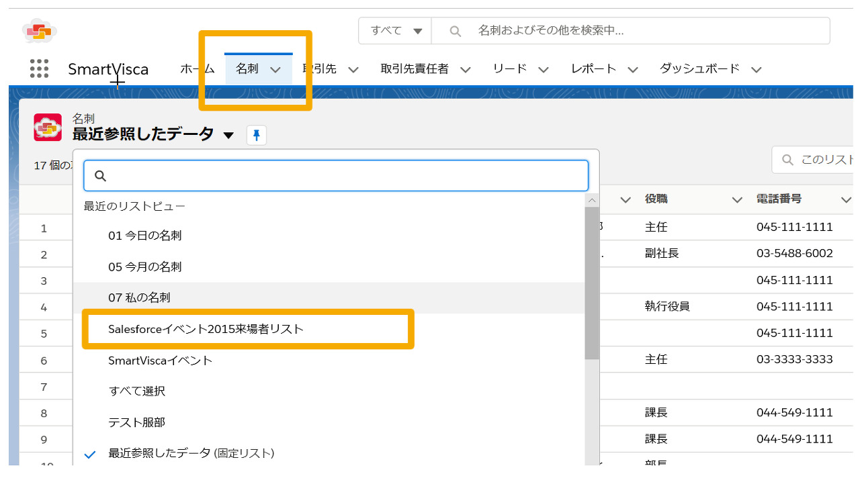
Task: Select the 05 今月の名刺 list view
Action: click(x=329, y=267)
